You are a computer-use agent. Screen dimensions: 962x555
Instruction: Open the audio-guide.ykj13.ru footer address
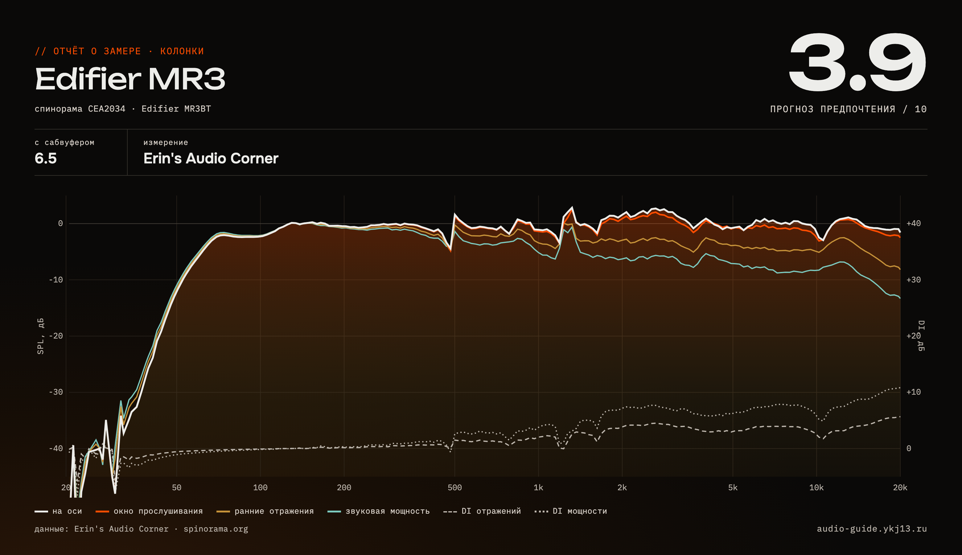coord(872,529)
